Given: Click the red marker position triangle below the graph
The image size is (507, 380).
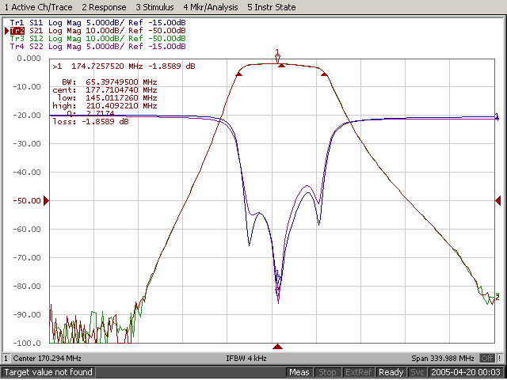Looking at the screenshot, I should pyautogui.click(x=277, y=347).
